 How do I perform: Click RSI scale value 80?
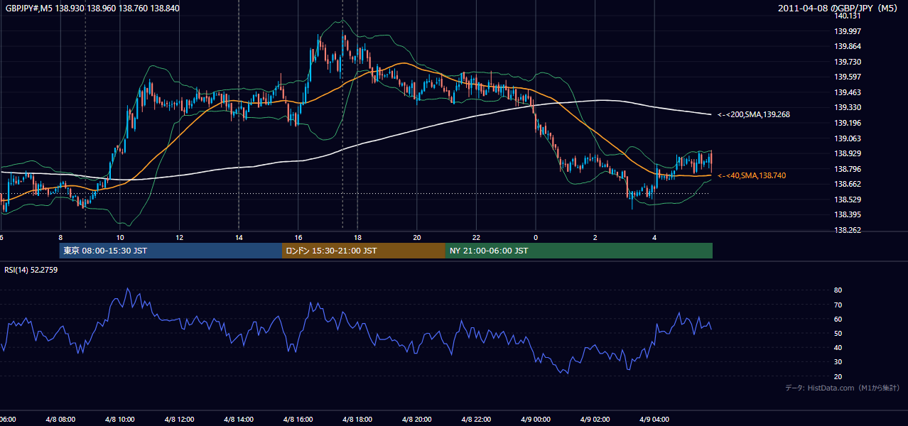pos(838,290)
